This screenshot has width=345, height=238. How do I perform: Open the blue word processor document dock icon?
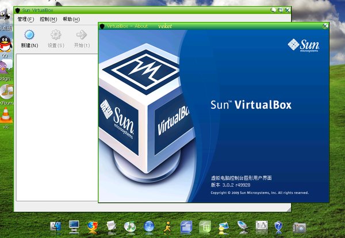coord(186,227)
